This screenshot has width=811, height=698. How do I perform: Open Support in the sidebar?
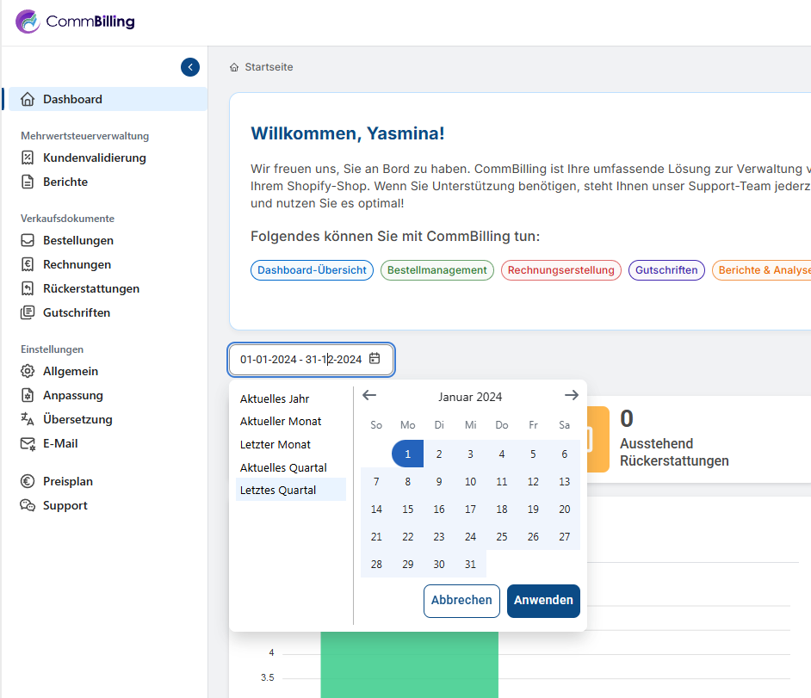point(65,505)
